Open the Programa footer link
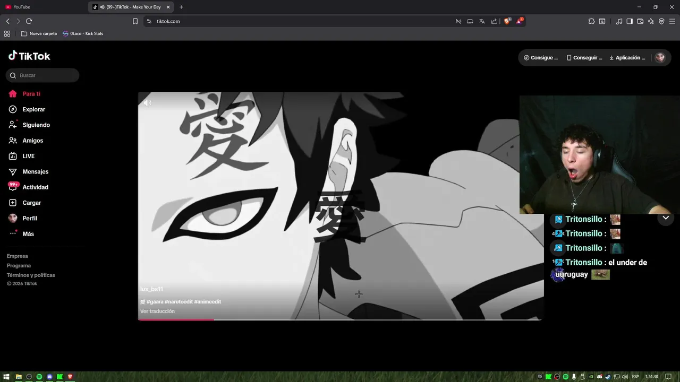The width and height of the screenshot is (680, 382). [19, 266]
